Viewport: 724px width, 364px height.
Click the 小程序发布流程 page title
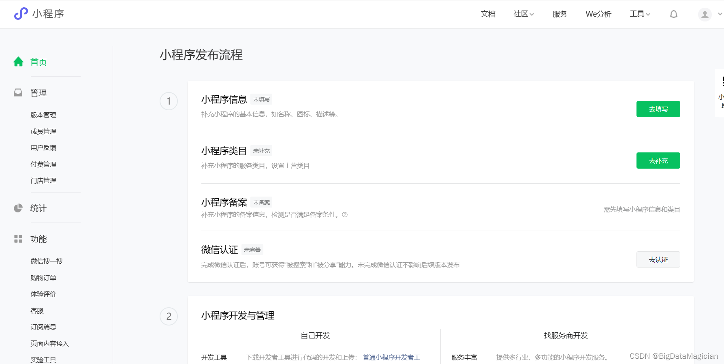(201, 55)
